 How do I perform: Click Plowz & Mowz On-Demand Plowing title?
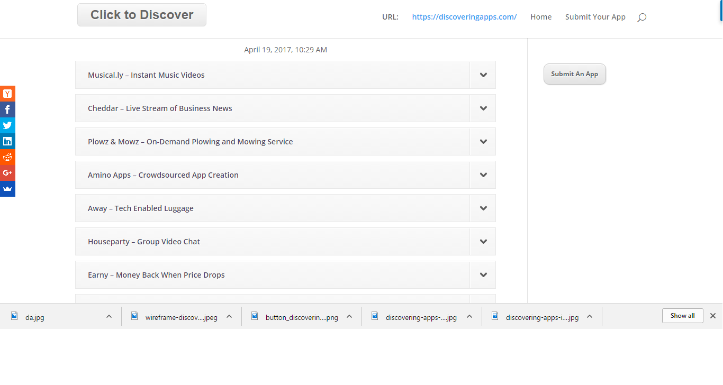pos(191,142)
